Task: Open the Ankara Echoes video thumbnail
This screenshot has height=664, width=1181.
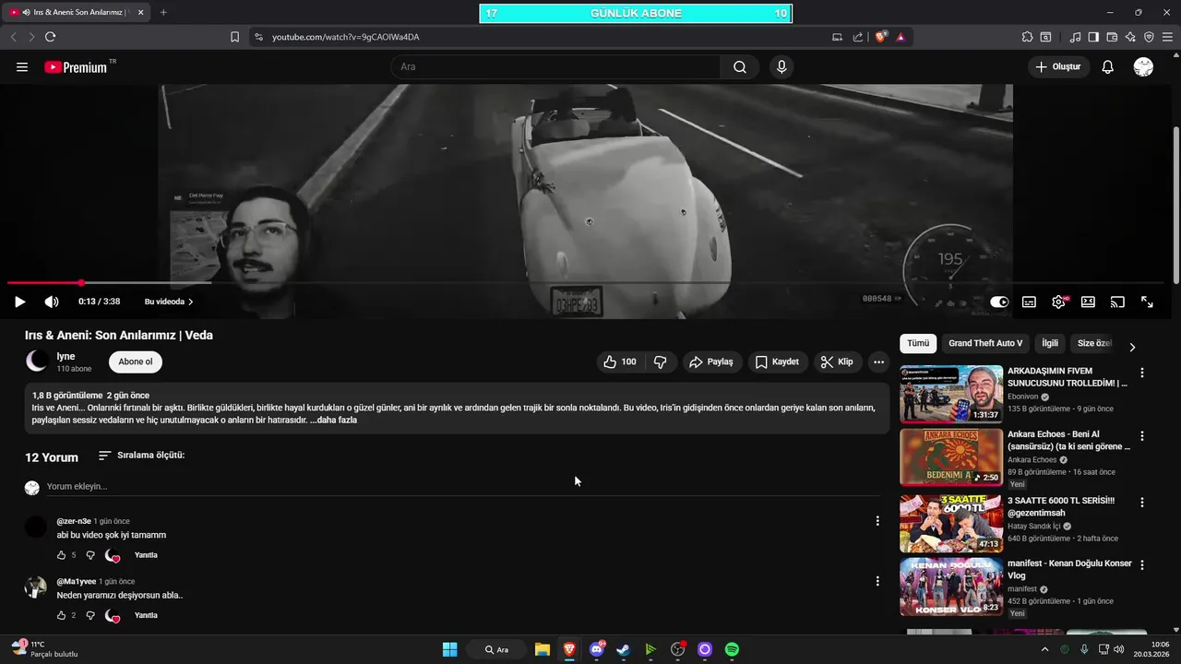Action: tap(951, 456)
